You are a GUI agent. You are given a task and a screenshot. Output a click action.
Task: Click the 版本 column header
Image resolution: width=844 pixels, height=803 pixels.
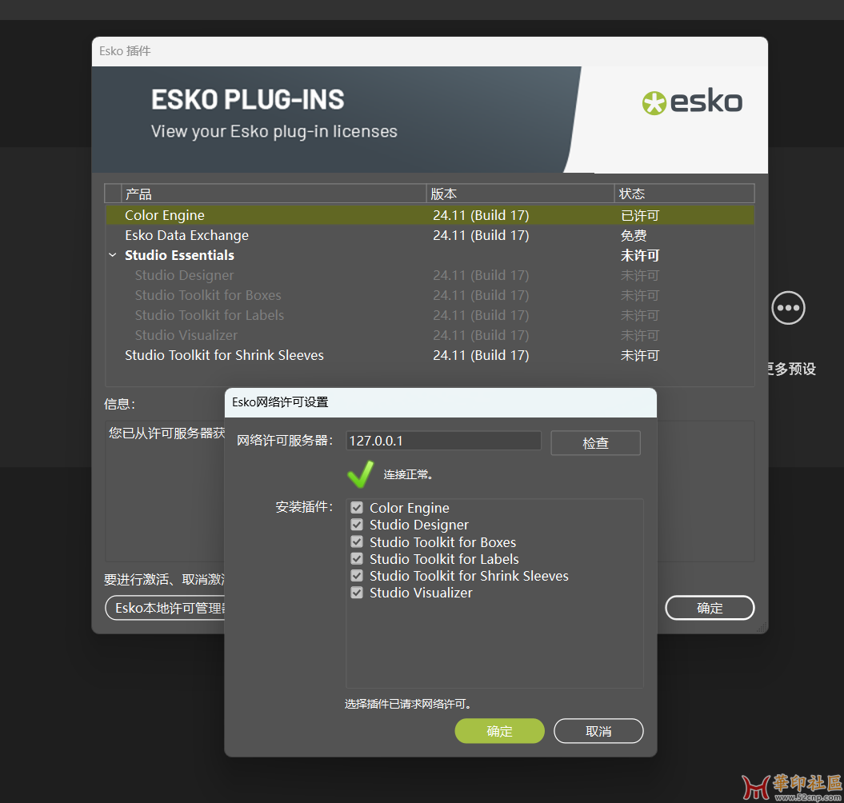click(x=521, y=194)
